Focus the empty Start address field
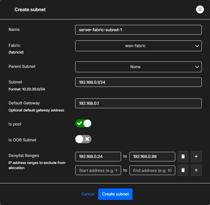Viewport: 210px width, 205px height. coord(98,170)
